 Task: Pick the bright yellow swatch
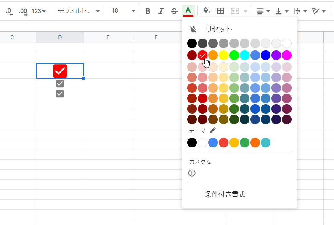(223, 55)
